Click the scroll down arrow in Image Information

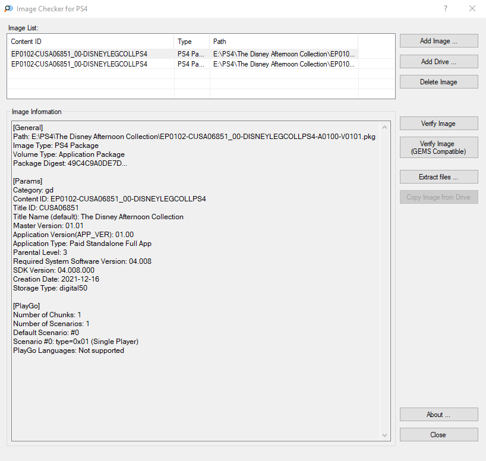click(384, 435)
